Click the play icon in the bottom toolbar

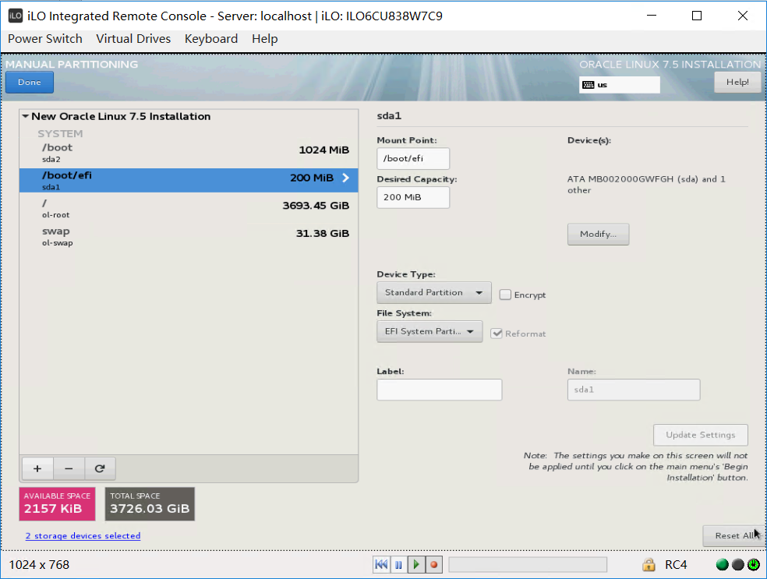416,564
